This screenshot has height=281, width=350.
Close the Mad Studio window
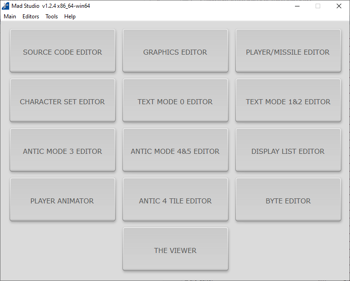[339, 6]
